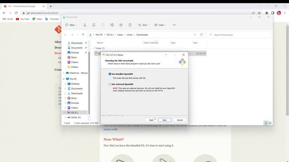Image resolution: width=289 pixels, height=162 pixels.
Task: Select ISHAL (E:) drive in sidebar
Action: pos(76,117)
